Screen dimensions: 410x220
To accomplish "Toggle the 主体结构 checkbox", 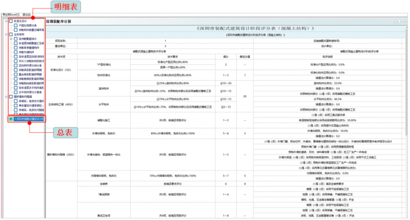I will pos(10,35).
